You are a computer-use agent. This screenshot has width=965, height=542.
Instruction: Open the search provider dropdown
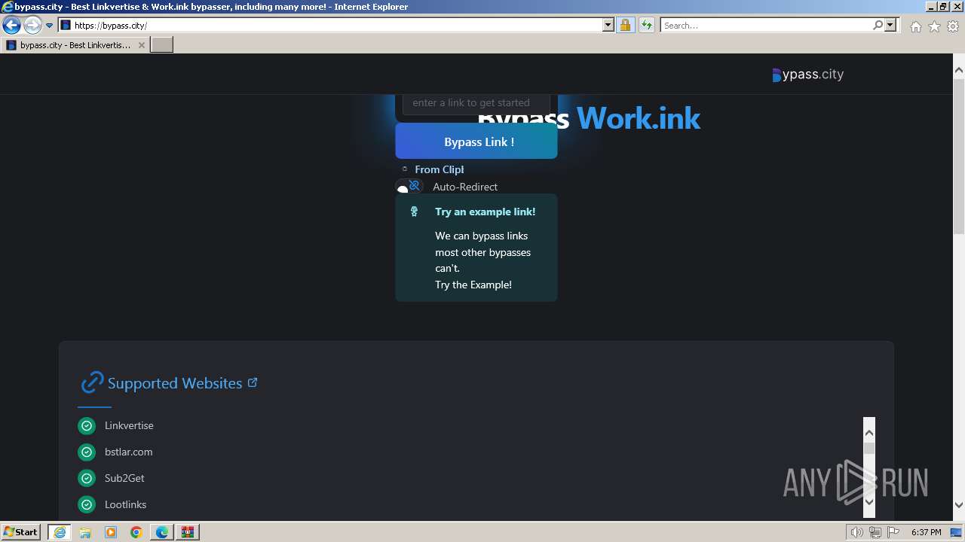(890, 26)
